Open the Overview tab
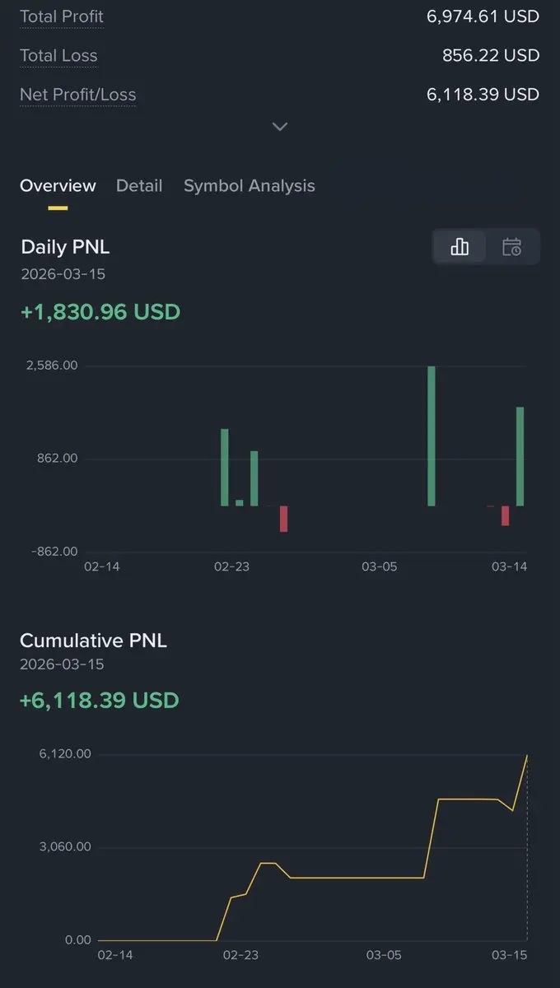The height and width of the screenshot is (988, 560). pyautogui.click(x=58, y=186)
